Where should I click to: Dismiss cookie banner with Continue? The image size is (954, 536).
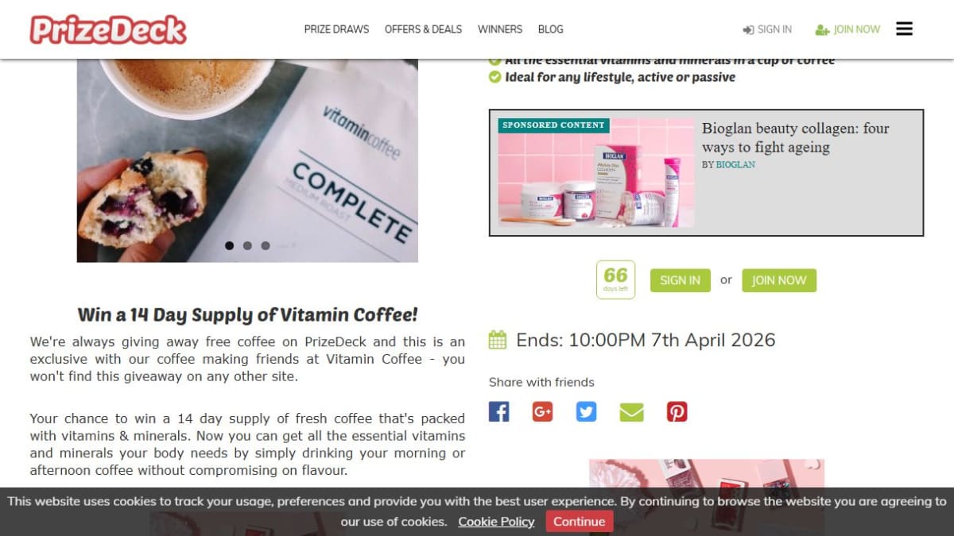(x=579, y=522)
